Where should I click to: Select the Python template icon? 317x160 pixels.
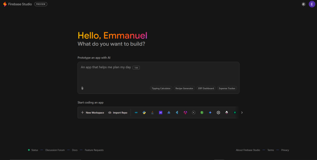click(x=144, y=113)
